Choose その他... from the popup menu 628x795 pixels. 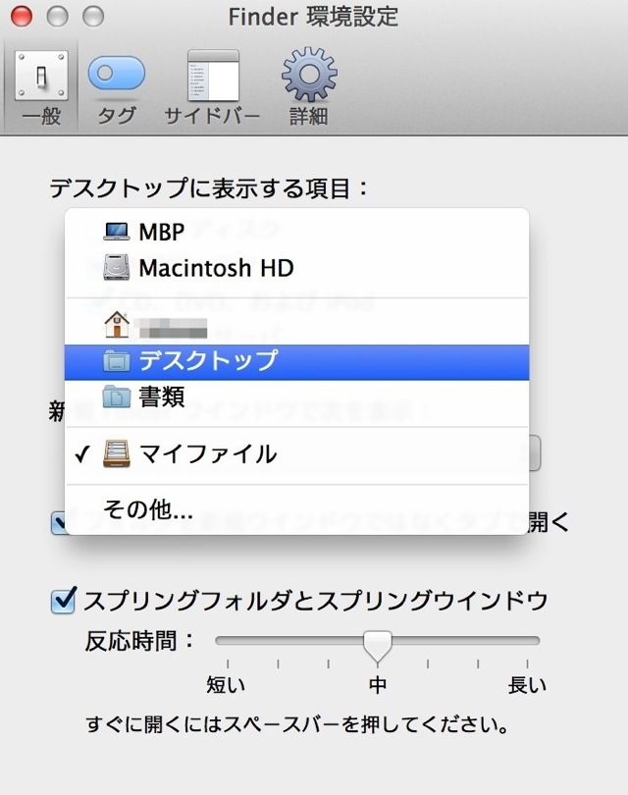(x=296, y=509)
